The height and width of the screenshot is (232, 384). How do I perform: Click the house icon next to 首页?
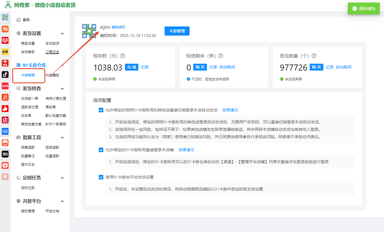pos(19,20)
